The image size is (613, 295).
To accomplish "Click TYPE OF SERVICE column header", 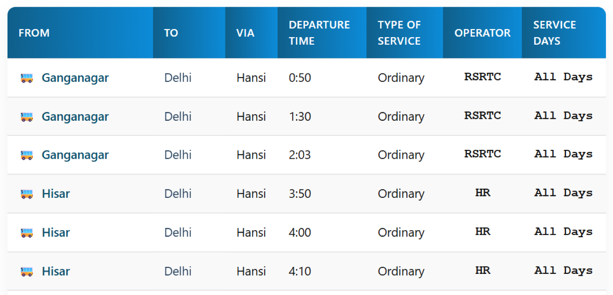I will click(399, 33).
